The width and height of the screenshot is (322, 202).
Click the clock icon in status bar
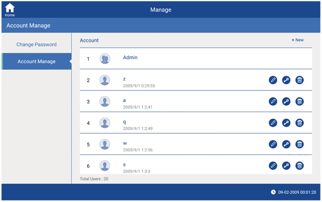(x=273, y=192)
